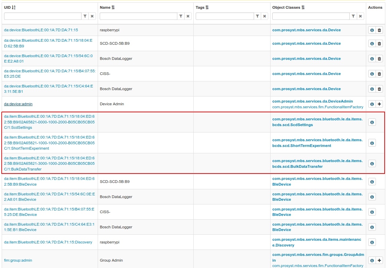Delete the CISS- device using the trash icon
The height and width of the screenshot is (268, 387).
click(379, 74)
